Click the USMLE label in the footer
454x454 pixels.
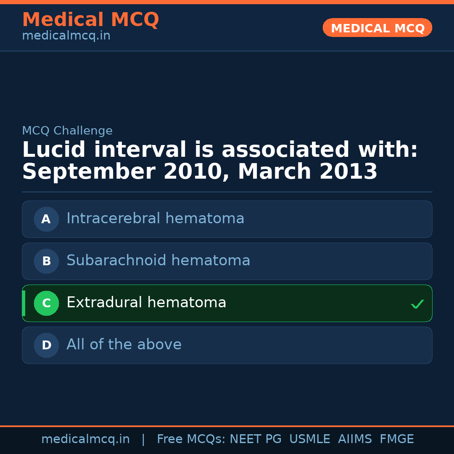click(x=309, y=439)
